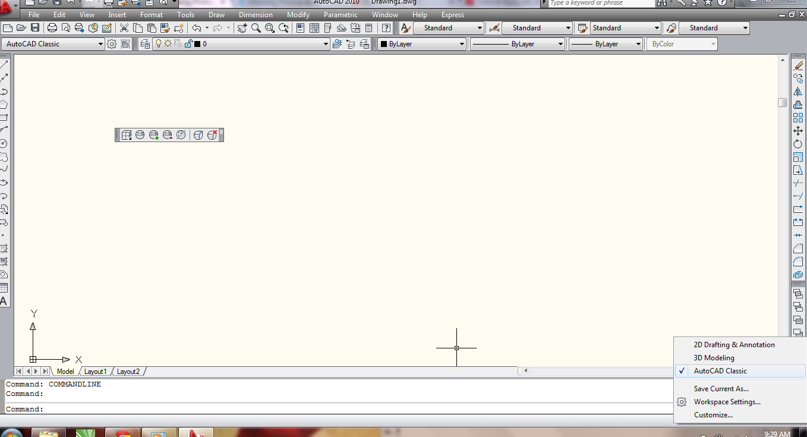Select the Ellipse tool in Draw toolbar
The image size is (807, 437).
(x=4, y=183)
